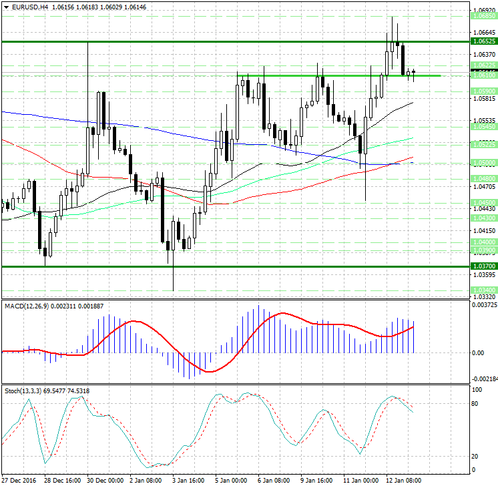This screenshot has width=498, height=488.
Task: Select the 1.05450 price level tag
Action: coord(483,126)
